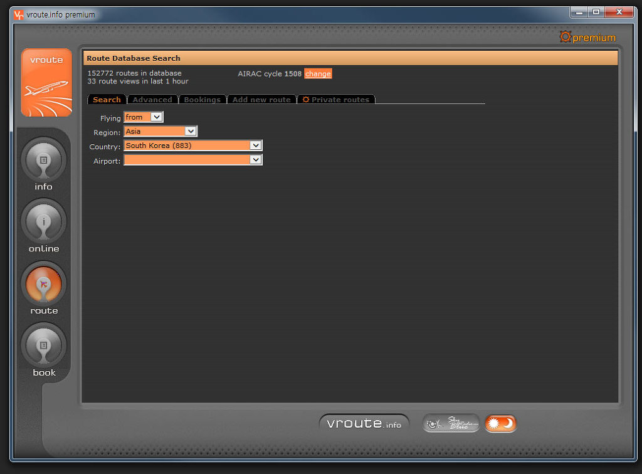642x474 pixels.
Task: Click the vroute airplane logo
Action: (46, 83)
